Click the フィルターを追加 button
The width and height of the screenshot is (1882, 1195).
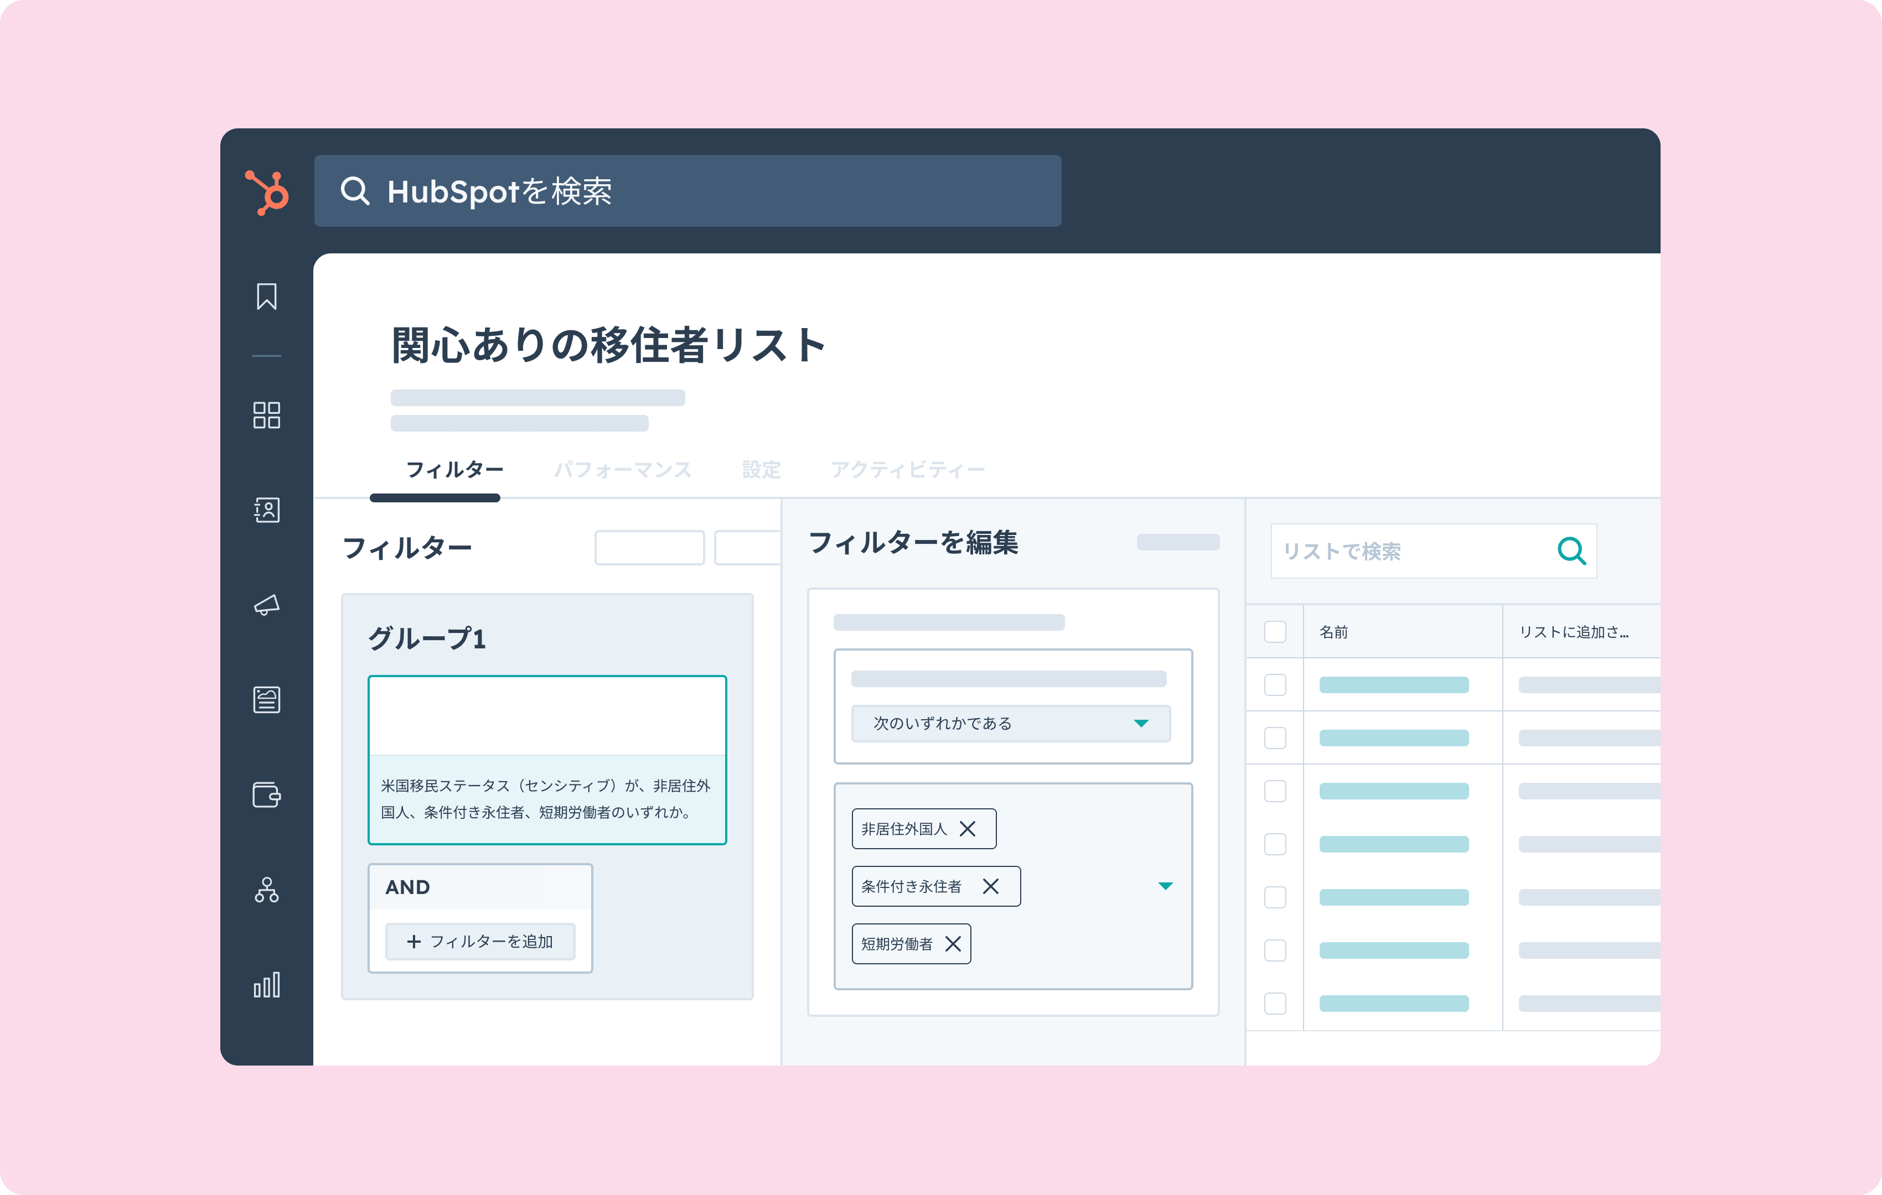coord(480,942)
